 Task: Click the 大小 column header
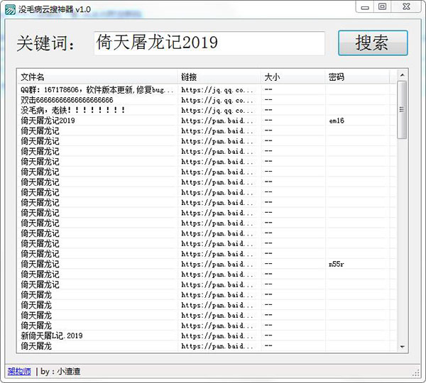293,77
